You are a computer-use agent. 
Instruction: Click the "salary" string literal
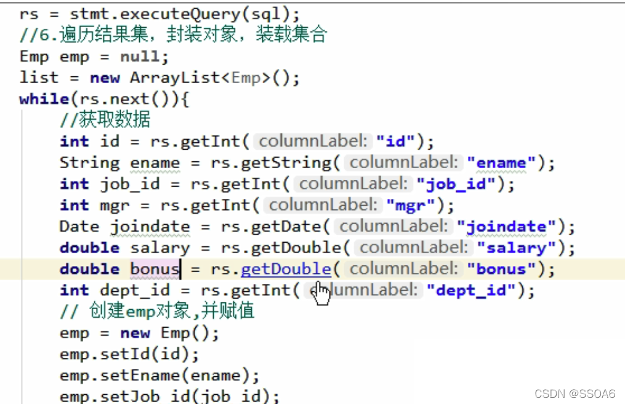coord(517,248)
